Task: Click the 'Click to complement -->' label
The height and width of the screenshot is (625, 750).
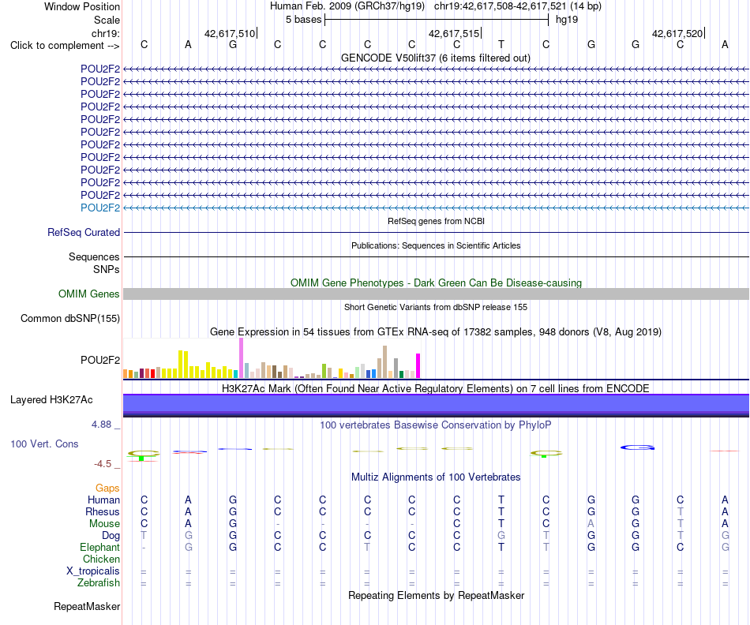Action: point(65,46)
